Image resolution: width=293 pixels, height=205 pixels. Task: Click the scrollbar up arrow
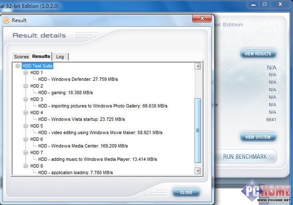pos(198,66)
